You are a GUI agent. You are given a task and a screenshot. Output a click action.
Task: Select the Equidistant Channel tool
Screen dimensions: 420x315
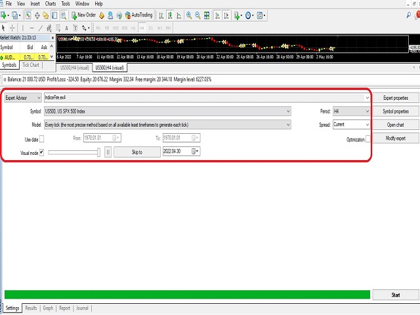(x=49, y=28)
